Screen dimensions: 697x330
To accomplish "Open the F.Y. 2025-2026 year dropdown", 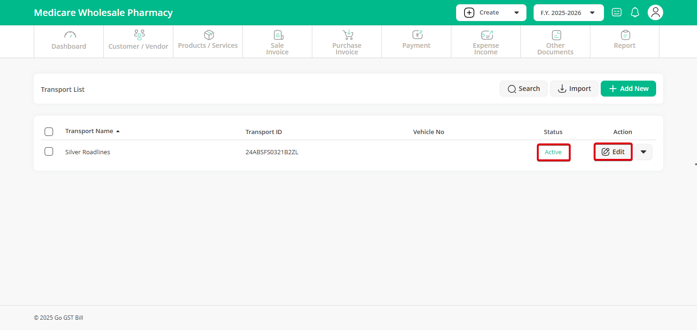I will [x=569, y=13].
